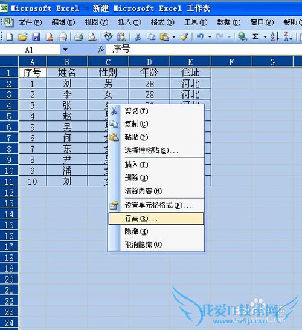302x330 pixels.
Task: Choose 设置单元格格式(F)... in the context menu
Action: tap(156, 205)
